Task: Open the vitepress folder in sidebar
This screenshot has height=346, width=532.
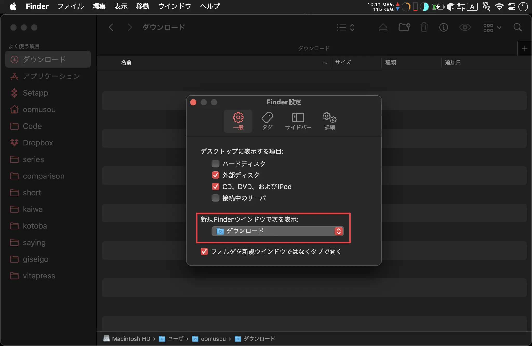Action: pos(48,276)
